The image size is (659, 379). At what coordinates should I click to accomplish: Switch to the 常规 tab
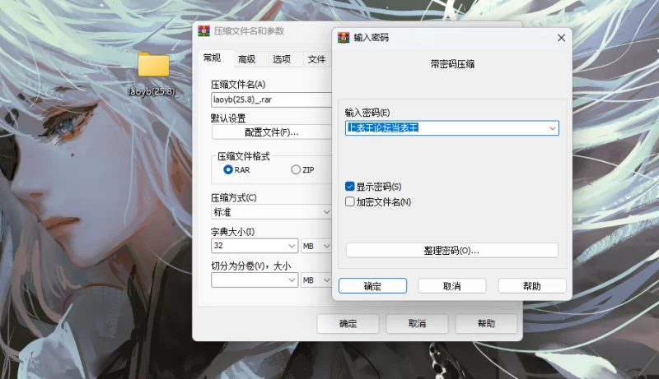click(x=213, y=58)
